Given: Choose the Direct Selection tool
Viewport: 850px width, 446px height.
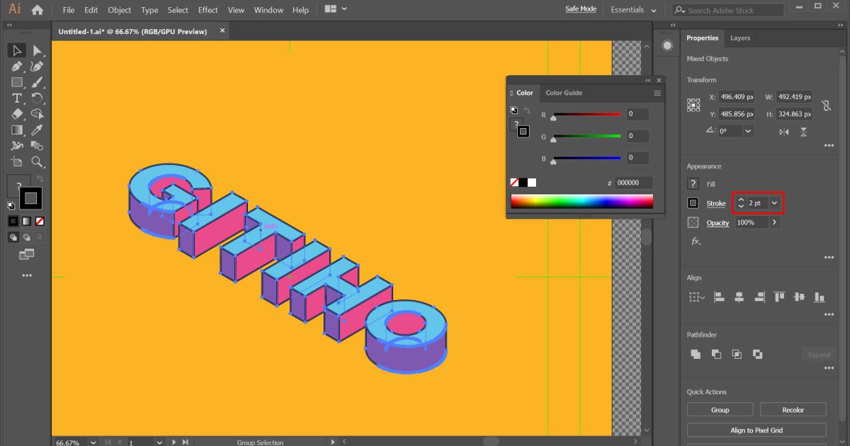Looking at the screenshot, I should click(x=38, y=50).
